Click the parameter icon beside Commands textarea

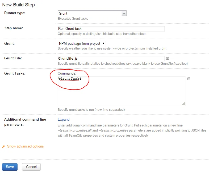pos(189,79)
